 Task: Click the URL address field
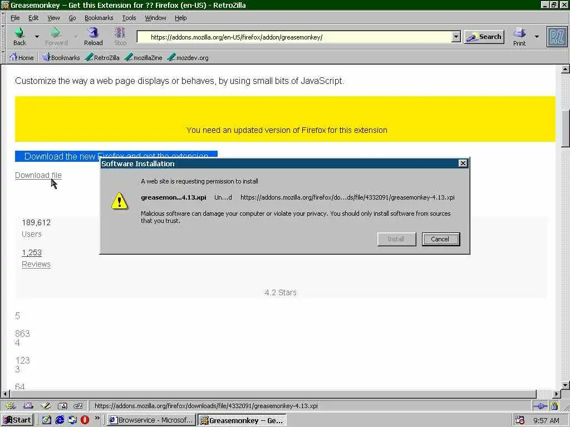[x=294, y=37]
